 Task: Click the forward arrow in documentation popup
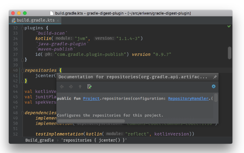point(71,87)
